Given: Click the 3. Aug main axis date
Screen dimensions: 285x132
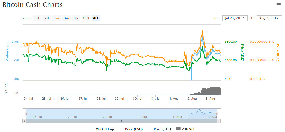Looking at the screenshot, I should 210,99.
